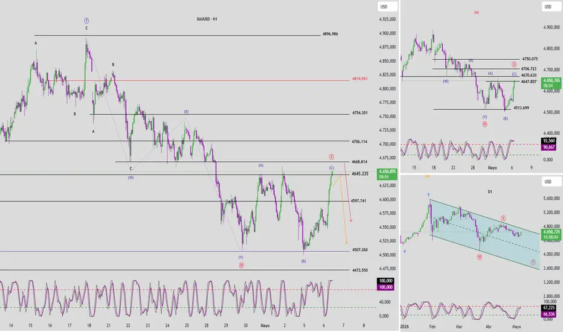
Task: Click the purple 66,536 oscillator value on D1
Action: tap(549, 314)
